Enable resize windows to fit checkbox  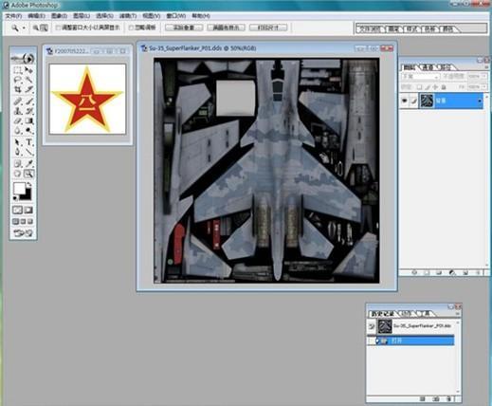[x=58, y=28]
